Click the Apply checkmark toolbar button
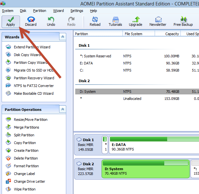The width and height of the screenshot is (199, 194). pos(11,21)
